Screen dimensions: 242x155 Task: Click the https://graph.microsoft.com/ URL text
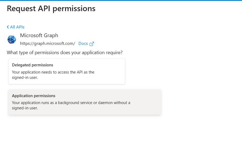point(48,43)
